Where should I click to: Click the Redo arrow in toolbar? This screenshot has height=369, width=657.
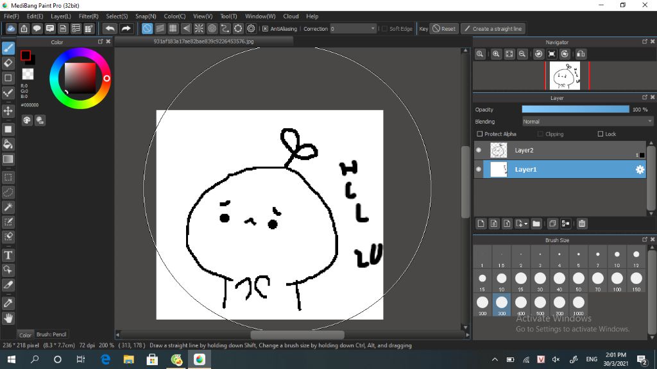tap(126, 28)
